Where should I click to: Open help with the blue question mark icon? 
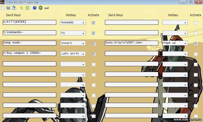34,8
